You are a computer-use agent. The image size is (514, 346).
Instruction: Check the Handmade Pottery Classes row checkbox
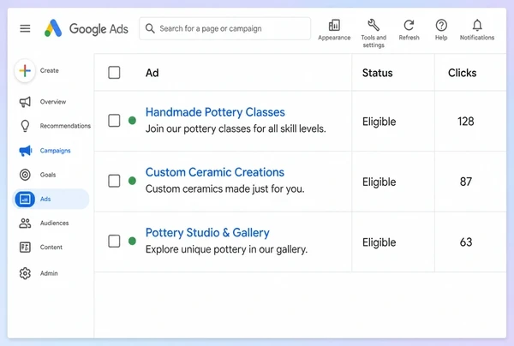click(114, 121)
